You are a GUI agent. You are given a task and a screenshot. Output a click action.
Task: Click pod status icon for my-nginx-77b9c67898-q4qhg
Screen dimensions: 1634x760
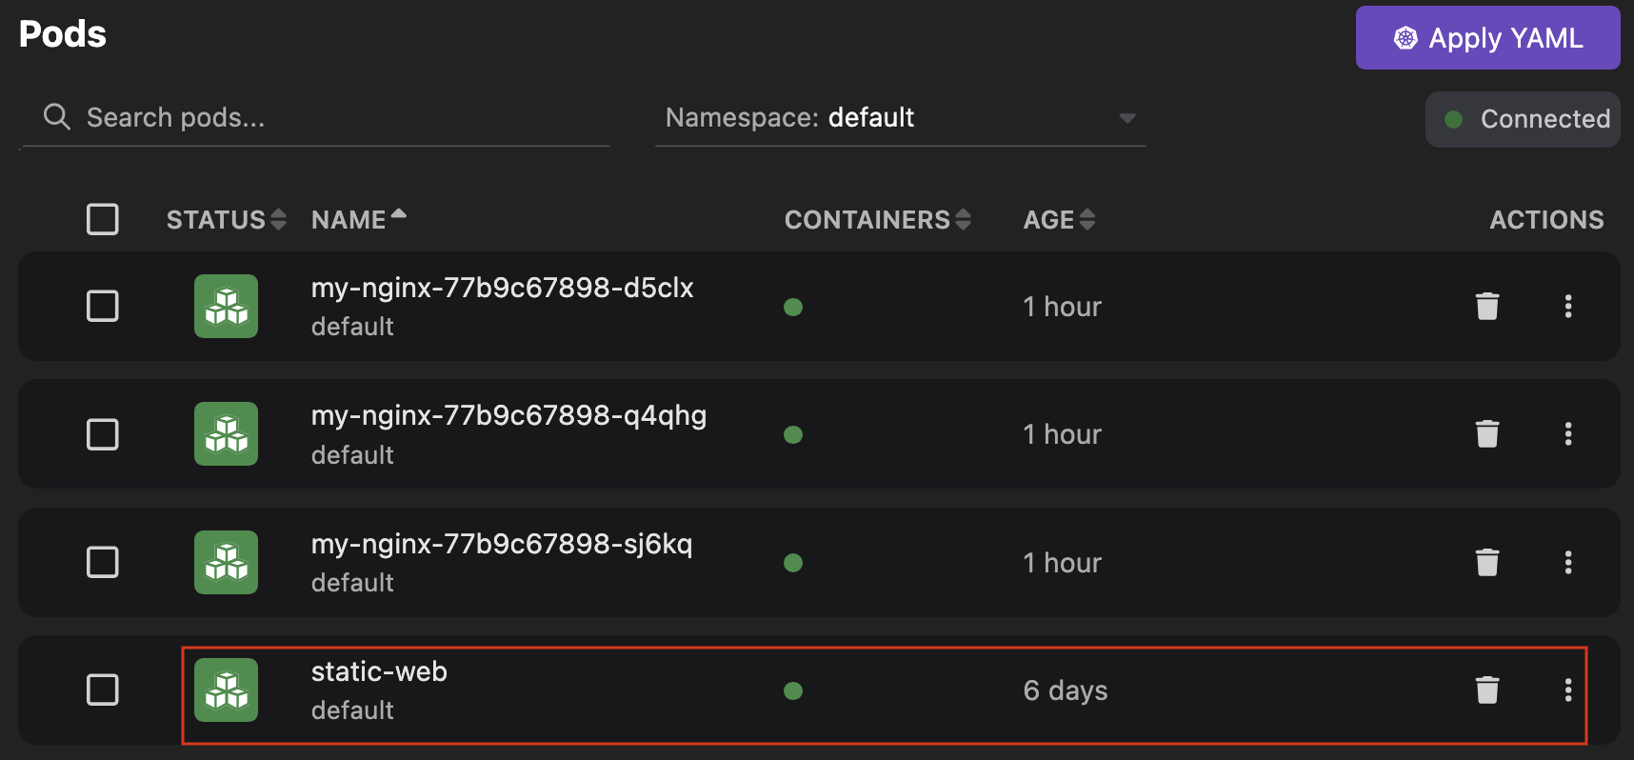[x=226, y=434]
